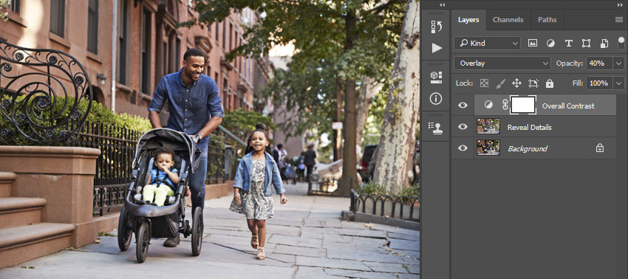Switch to the Channels tab

[508, 20]
